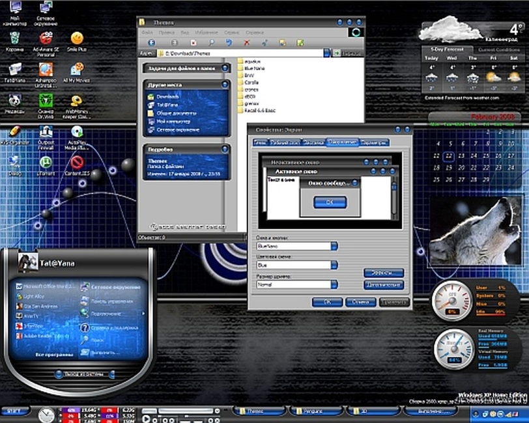
Task: Click the play button on taskbar player
Action: point(146,419)
